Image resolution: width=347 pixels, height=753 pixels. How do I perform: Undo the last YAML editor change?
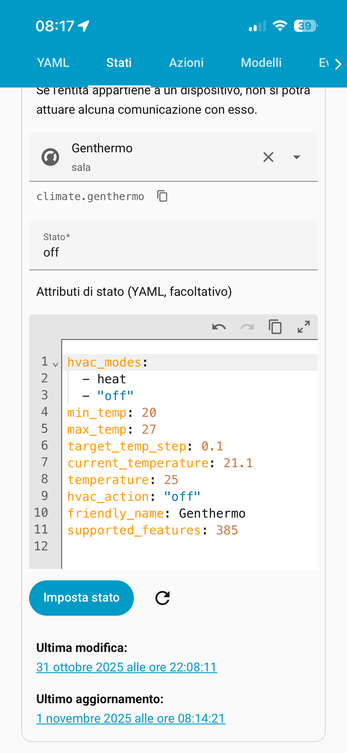click(219, 327)
